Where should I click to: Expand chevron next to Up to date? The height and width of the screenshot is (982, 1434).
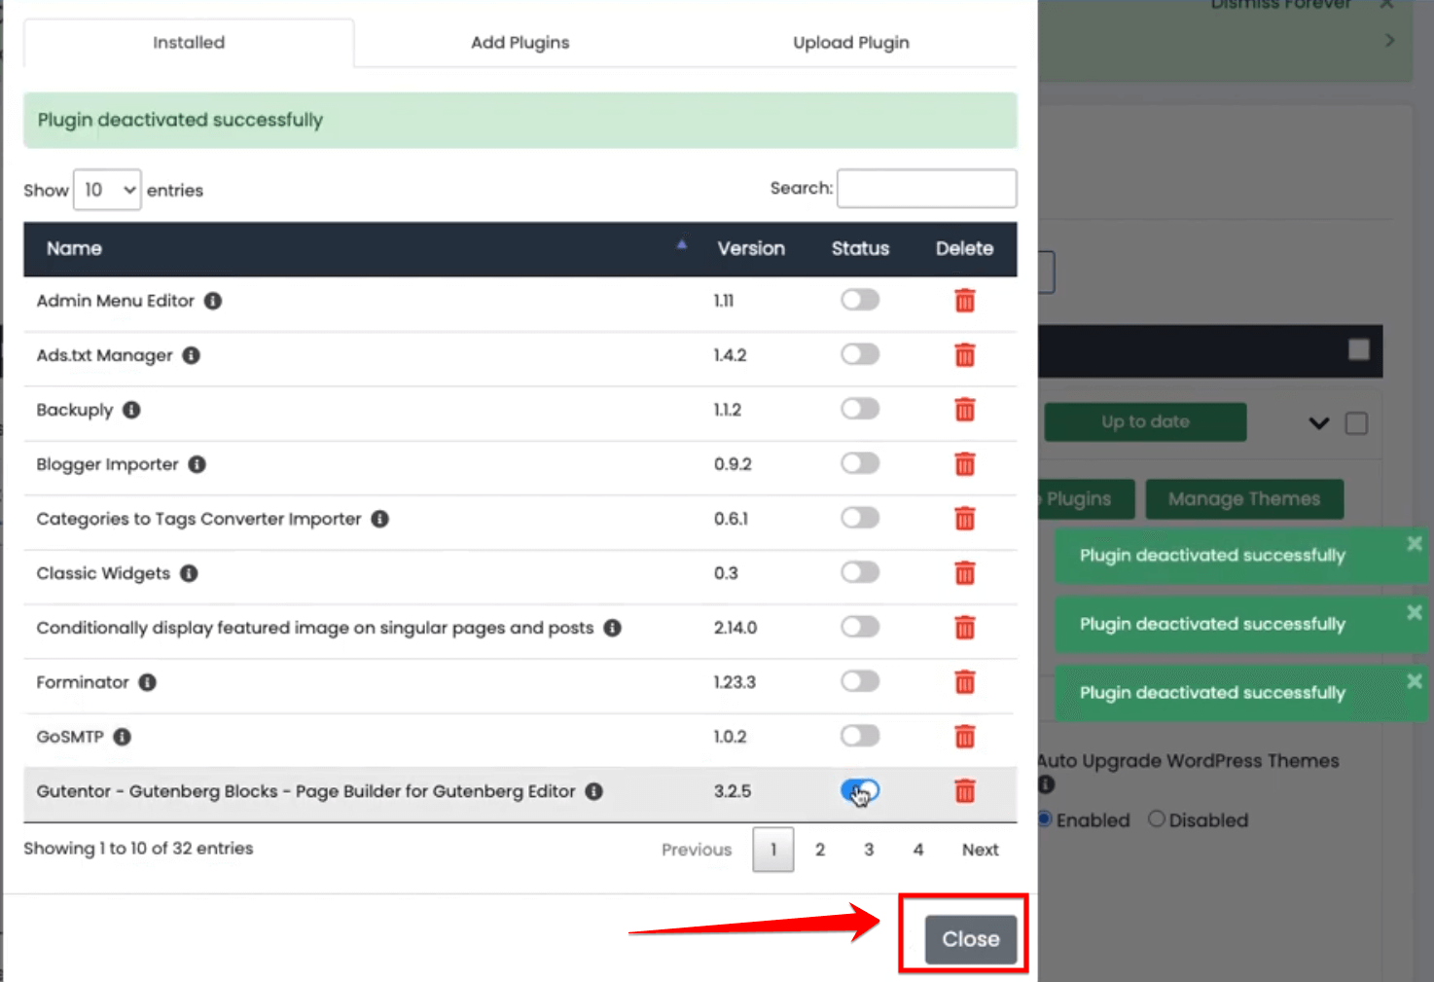1319,423
